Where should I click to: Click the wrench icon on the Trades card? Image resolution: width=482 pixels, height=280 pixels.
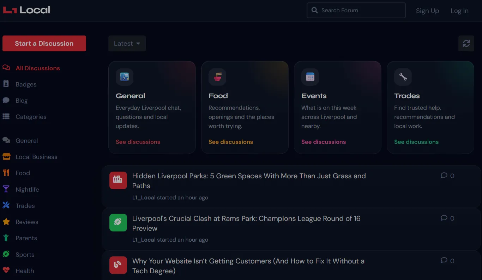coord(403,77)
